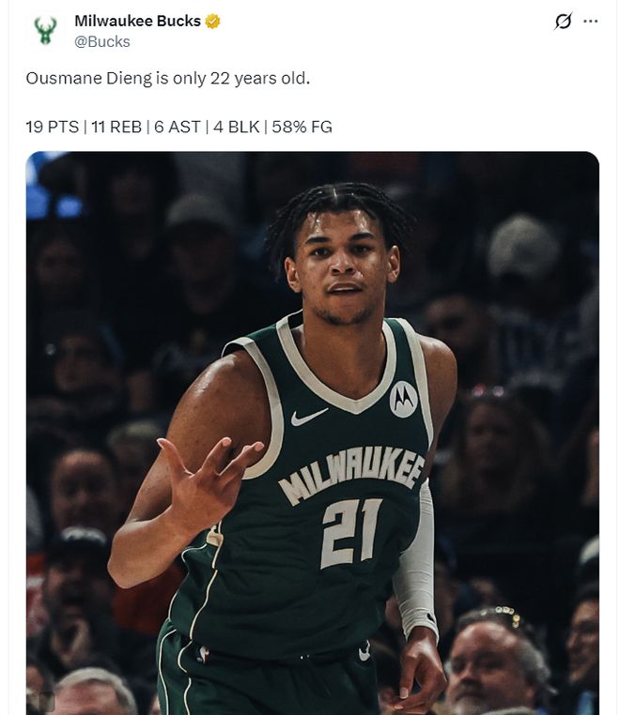
Task: Click the jersey number 21
Action: [351, 532]
